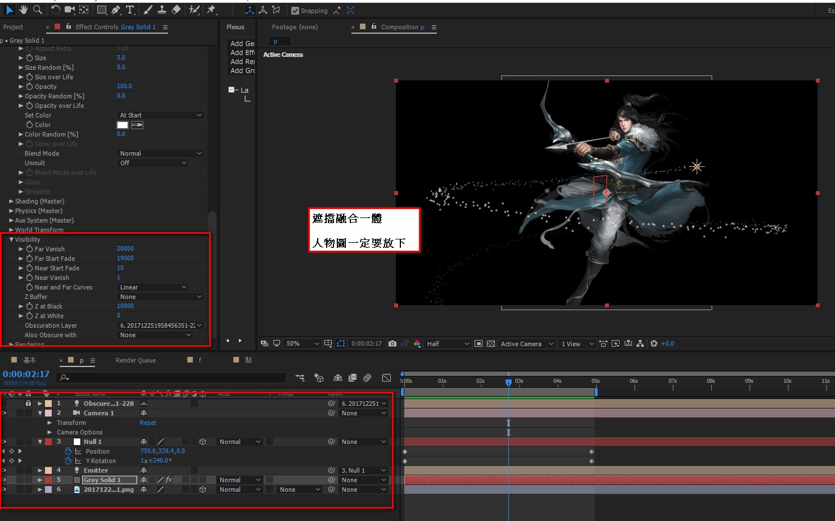The width and height of the screenshot is (835, 521).
Task: Click Far Vanish value 20000
Action: (125, 248)
